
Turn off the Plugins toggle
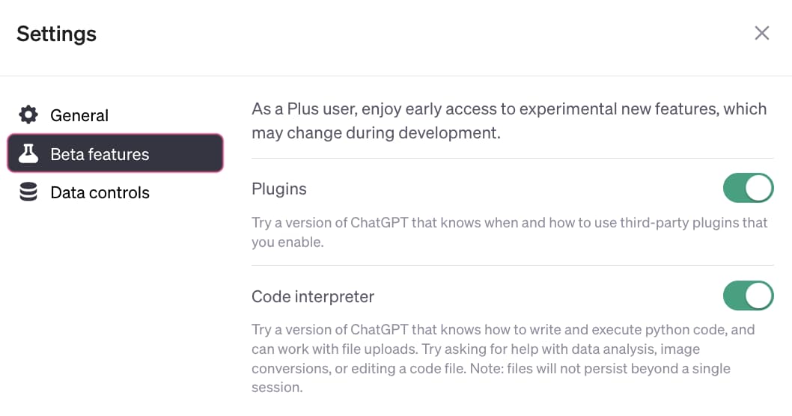747,189
